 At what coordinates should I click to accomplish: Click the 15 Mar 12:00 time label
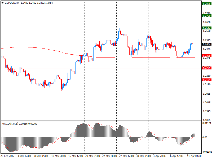76,156
